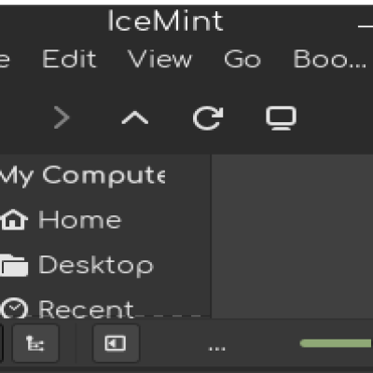373x373 pixels.
Task: Go up to the parent folder
Action: (134, 118)
